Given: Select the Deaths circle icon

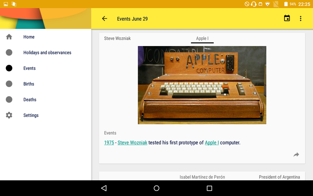Looking at the screenshot, I should tap(9, 100).
